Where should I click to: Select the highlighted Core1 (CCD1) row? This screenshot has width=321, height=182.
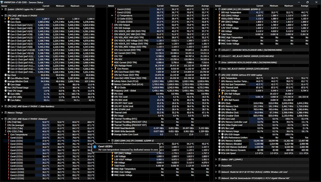coord(48,141)
